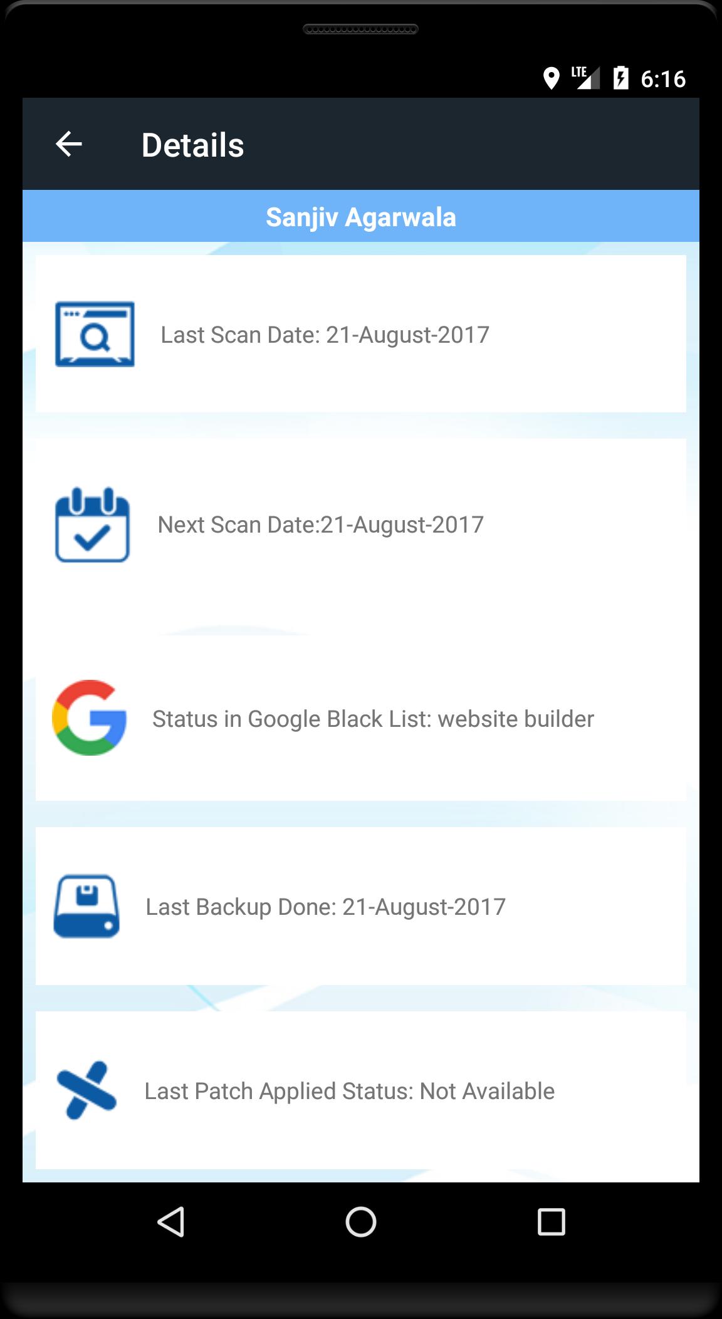Tap the back arrow in Details header
This screenshot has width=722, height=1319.
69,144
